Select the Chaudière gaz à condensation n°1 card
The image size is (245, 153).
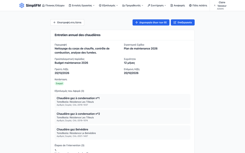(x=122, y=101)
